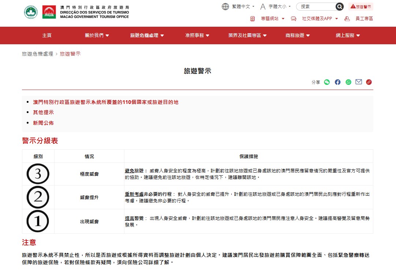Share page via WhatsApp icon

[x=348, y=82]
